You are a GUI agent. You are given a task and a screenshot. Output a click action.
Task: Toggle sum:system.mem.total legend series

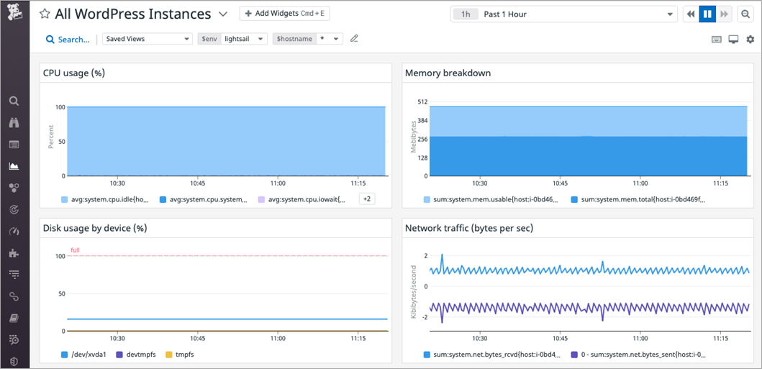tap(639, 199)
